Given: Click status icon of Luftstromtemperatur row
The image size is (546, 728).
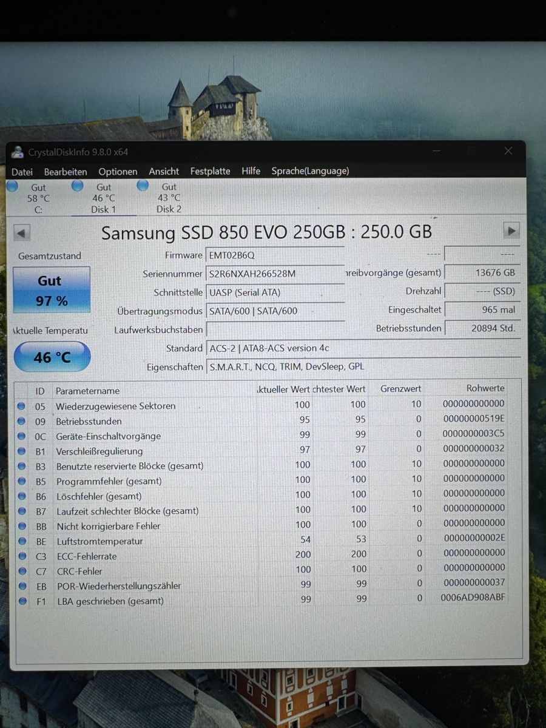Looking at the screenshot, I should [22, 541].
